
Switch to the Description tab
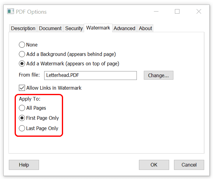click(23, 28)
